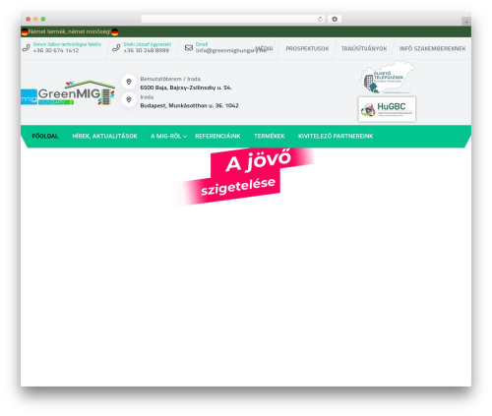The width and height of the screenshot is (492, 416).
Task: Click the yellow minimize window button
Action: 35,19
